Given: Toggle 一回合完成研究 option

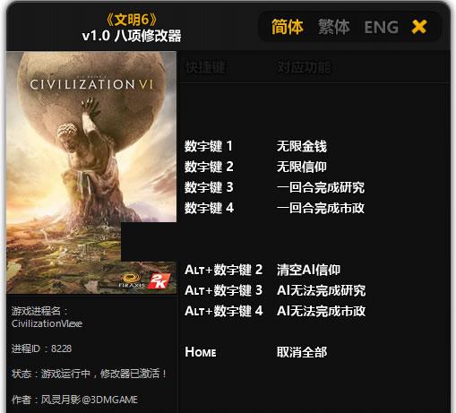Looking at the screenshot, I should pyautogui.click(x=321, y=187).
